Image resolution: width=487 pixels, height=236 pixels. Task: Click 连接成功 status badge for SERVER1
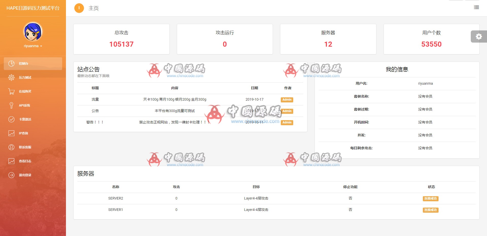point(430,210)
